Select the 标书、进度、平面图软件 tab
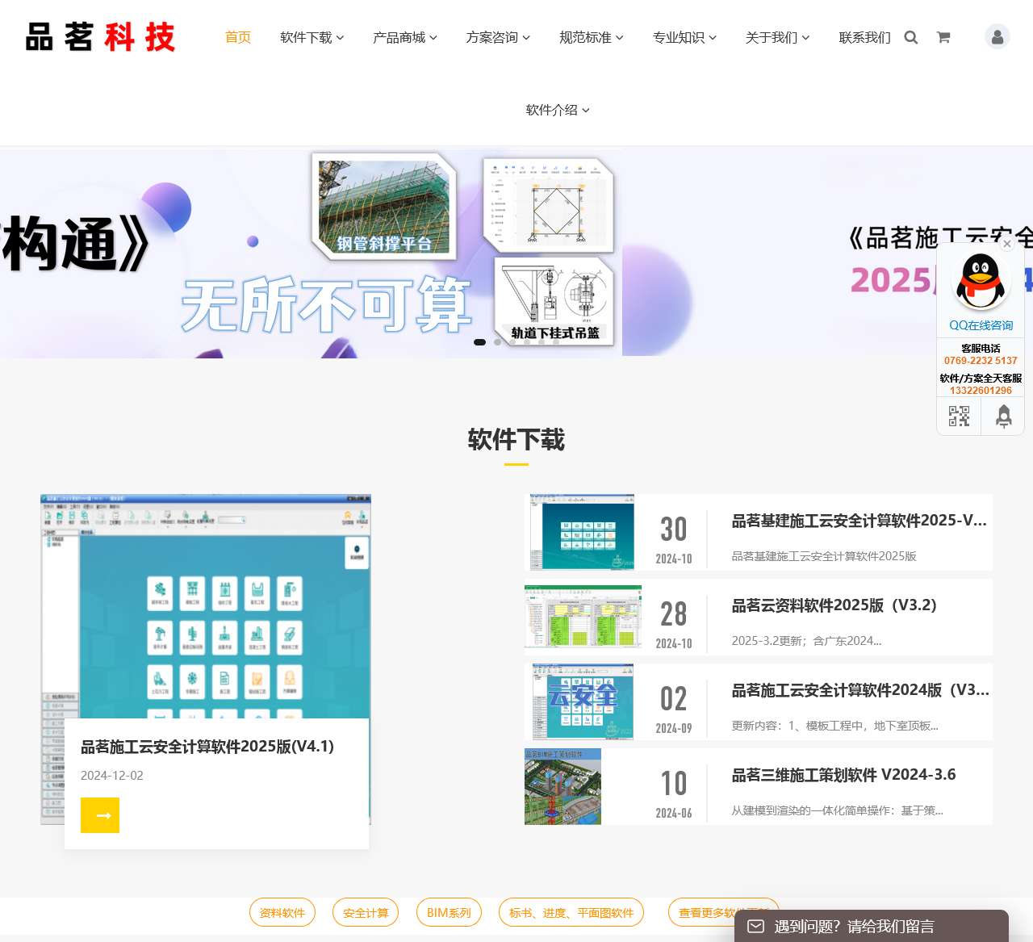This screenshot has width=1033, height=942. tap(571, 913)
